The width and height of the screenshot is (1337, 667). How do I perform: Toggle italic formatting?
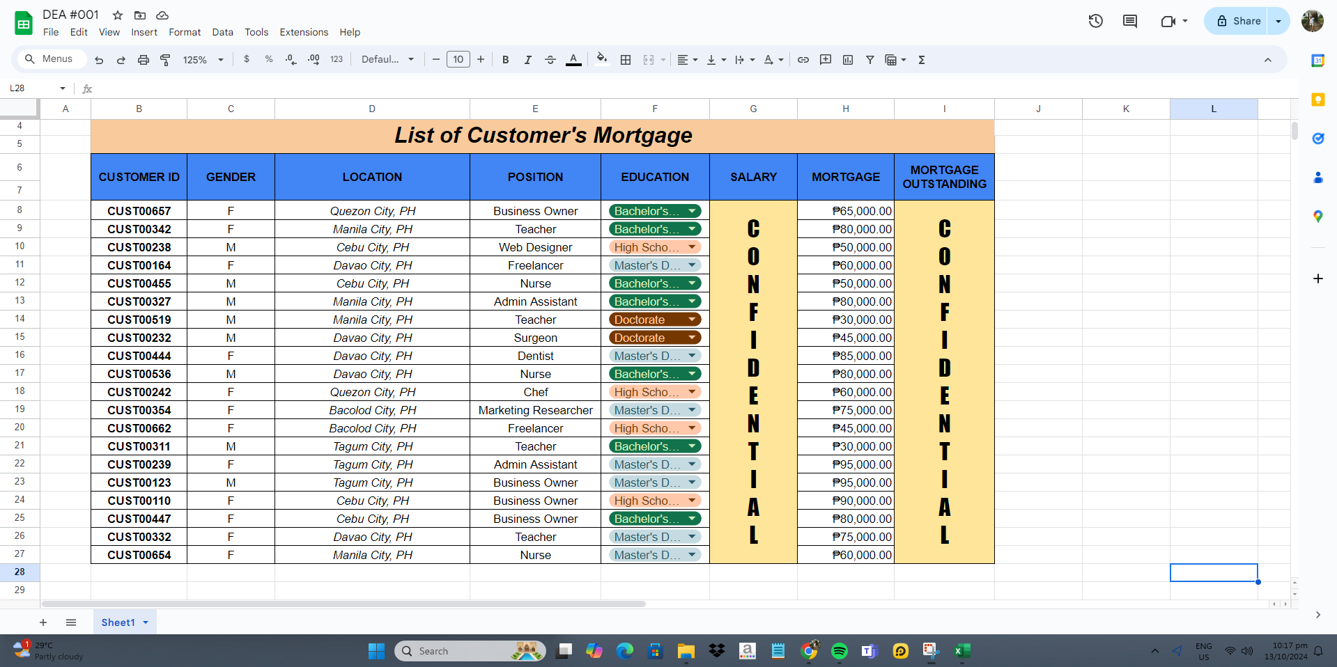pyautogui.click(x=527, y=60)
